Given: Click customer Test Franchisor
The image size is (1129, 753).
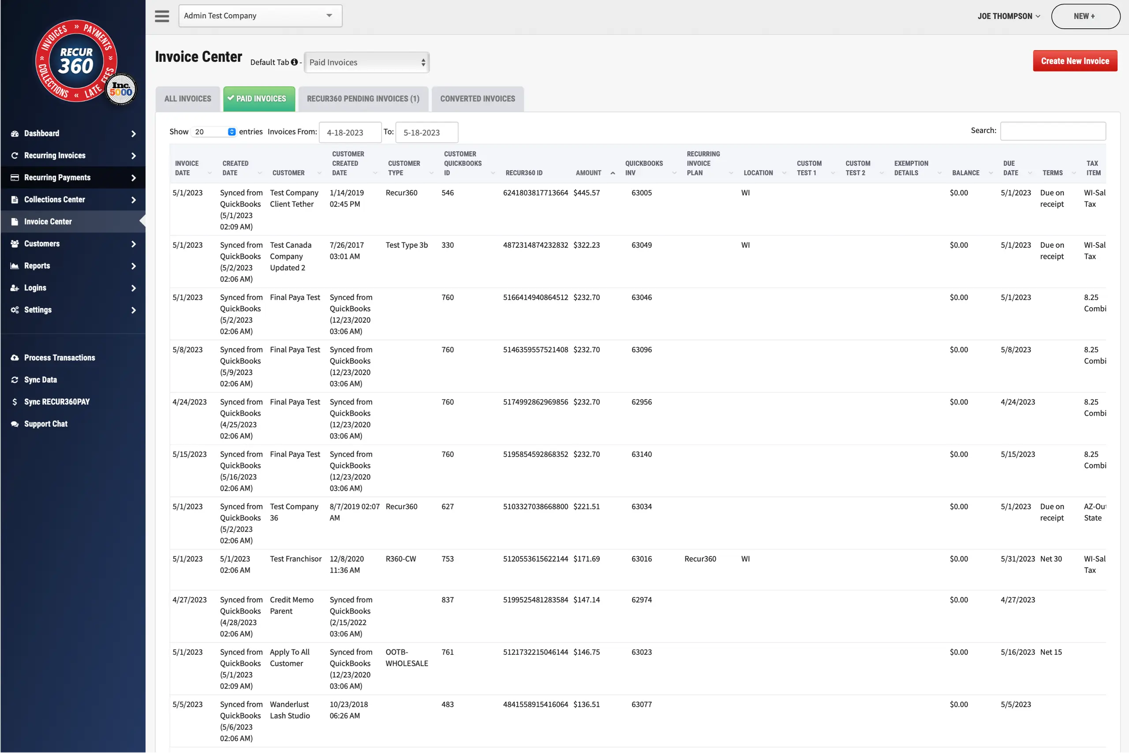Looking at the screenshot, I should [x=295, y=559].
